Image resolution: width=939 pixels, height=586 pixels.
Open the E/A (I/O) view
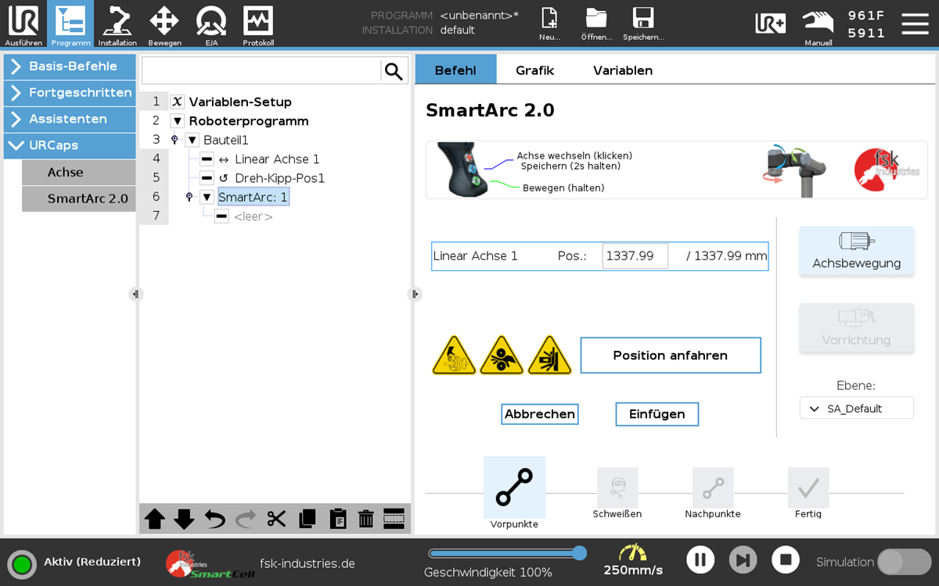(x=211, y=23)
